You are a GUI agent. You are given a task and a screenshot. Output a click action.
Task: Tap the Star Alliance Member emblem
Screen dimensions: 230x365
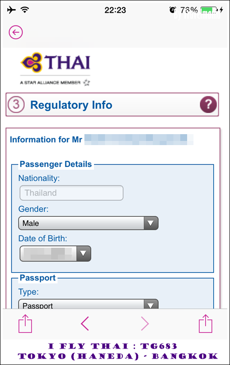coord(55,83)
